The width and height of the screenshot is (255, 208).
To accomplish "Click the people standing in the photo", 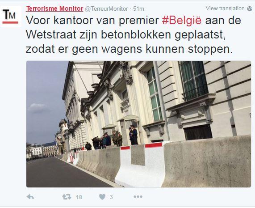I will click(x=112, y=138).
